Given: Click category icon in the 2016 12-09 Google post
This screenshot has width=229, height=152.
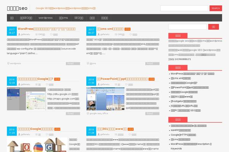Looking at the screenshot, I should [x=36, y=84].
